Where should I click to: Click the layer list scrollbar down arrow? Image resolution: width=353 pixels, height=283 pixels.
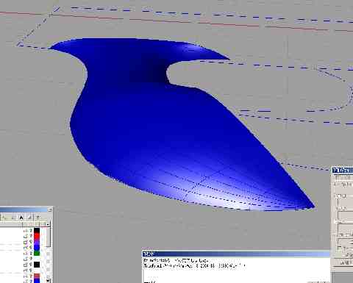[x=48, y=281]
